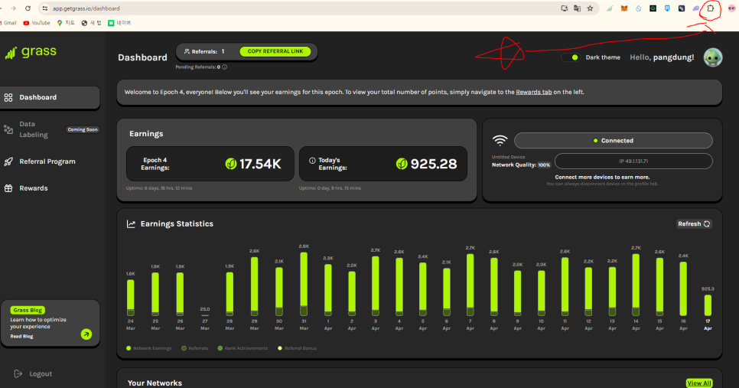The image size is (739, 388).
Task: Click the address bar URL
Action: [86, 8]
